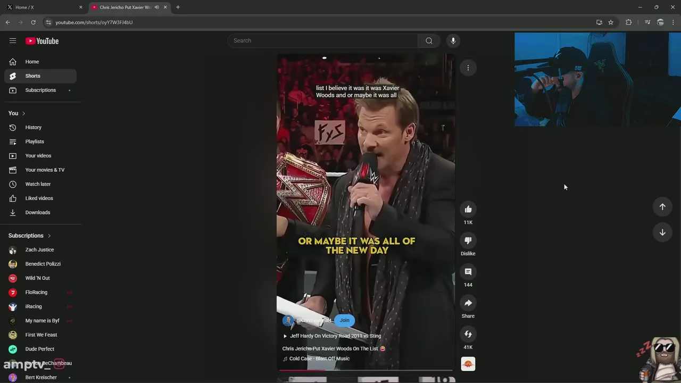Go to YouTube logo home
This screenshot has height=383, width=681.
(x=42, y=41)
